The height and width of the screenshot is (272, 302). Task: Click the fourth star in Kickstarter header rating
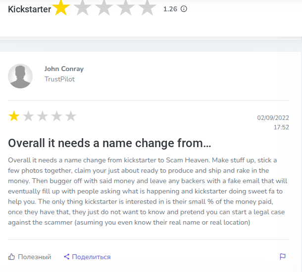click(126, 8)
